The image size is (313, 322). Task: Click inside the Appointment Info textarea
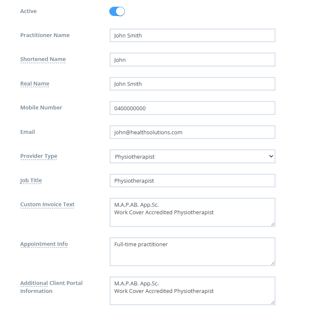192,252
